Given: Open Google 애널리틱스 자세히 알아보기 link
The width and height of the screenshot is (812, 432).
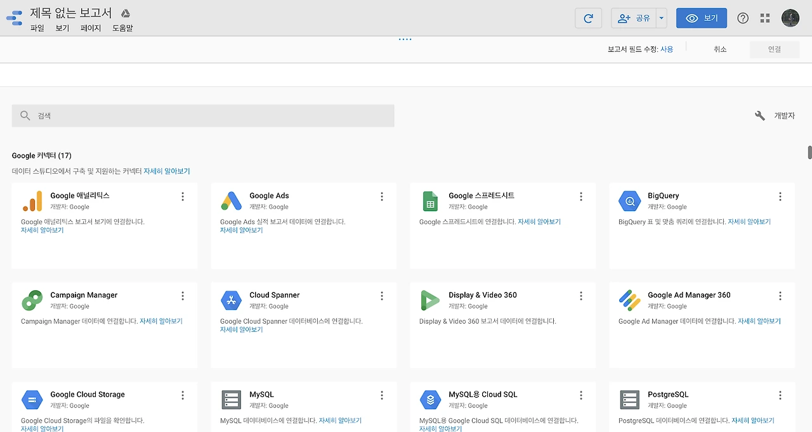Looking at the screenshot, I should (43, 231).
